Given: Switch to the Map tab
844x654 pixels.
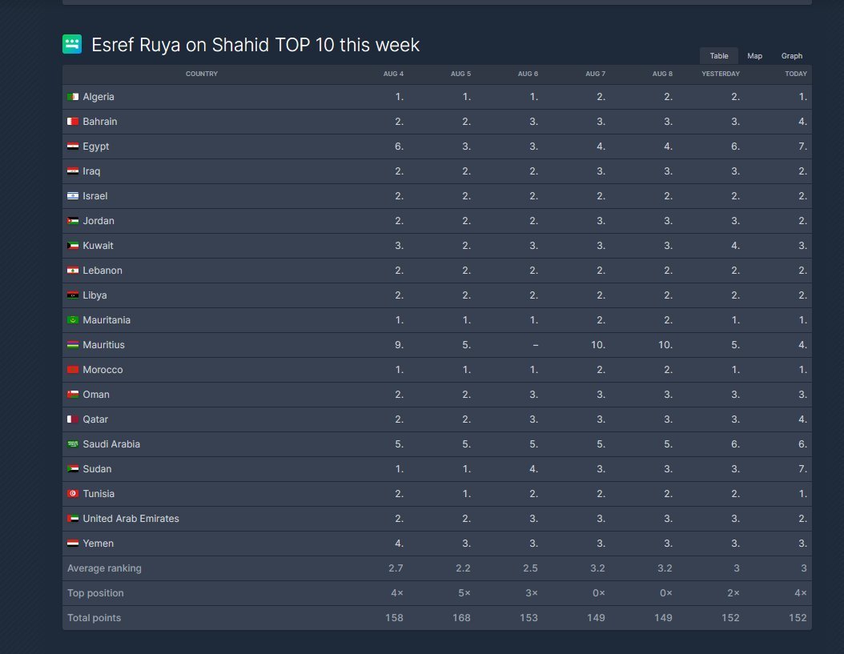Looking at the screenshot, I should coord(754,56).
